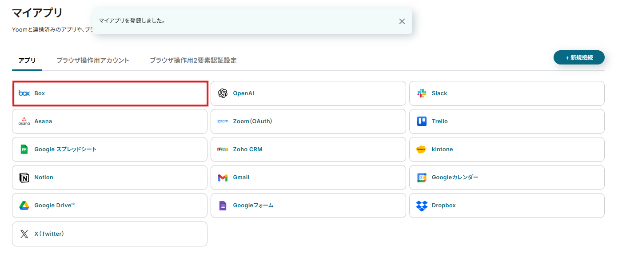Click the Asana logo icon
618x258 pixels.
pyautogui.click(x=24, y=121)
